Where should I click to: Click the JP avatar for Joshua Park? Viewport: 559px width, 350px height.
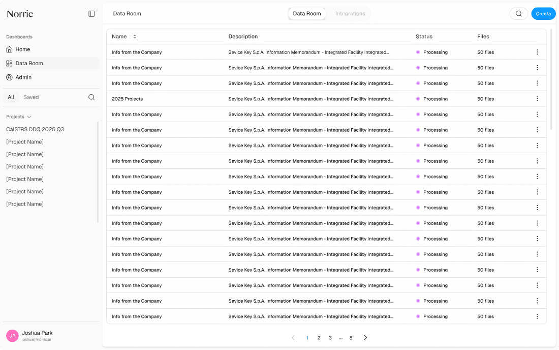point(13,336)
